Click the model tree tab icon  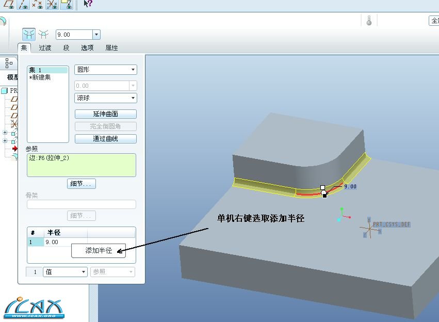tap(9, 63)
